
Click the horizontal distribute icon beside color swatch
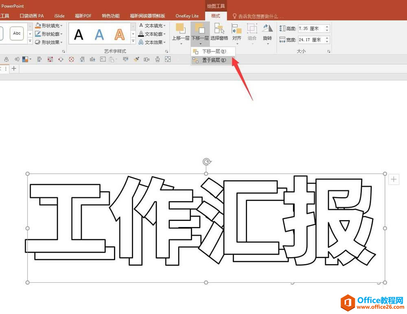pos(17,59)
